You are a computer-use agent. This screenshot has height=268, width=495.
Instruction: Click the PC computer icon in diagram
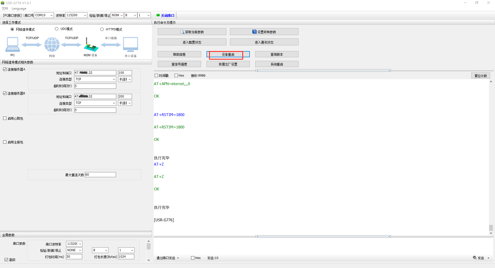12,45
